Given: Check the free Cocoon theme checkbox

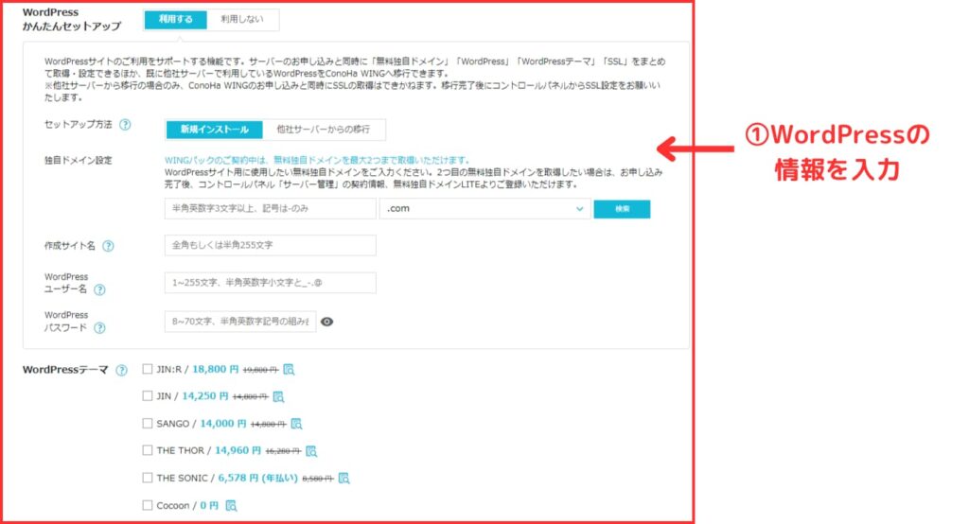Looking at the screenshot, I should (x=147, y=505).
